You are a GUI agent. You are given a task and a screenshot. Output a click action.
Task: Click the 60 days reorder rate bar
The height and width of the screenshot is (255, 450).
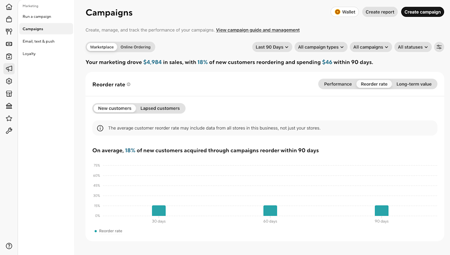[x=270, y=211]
